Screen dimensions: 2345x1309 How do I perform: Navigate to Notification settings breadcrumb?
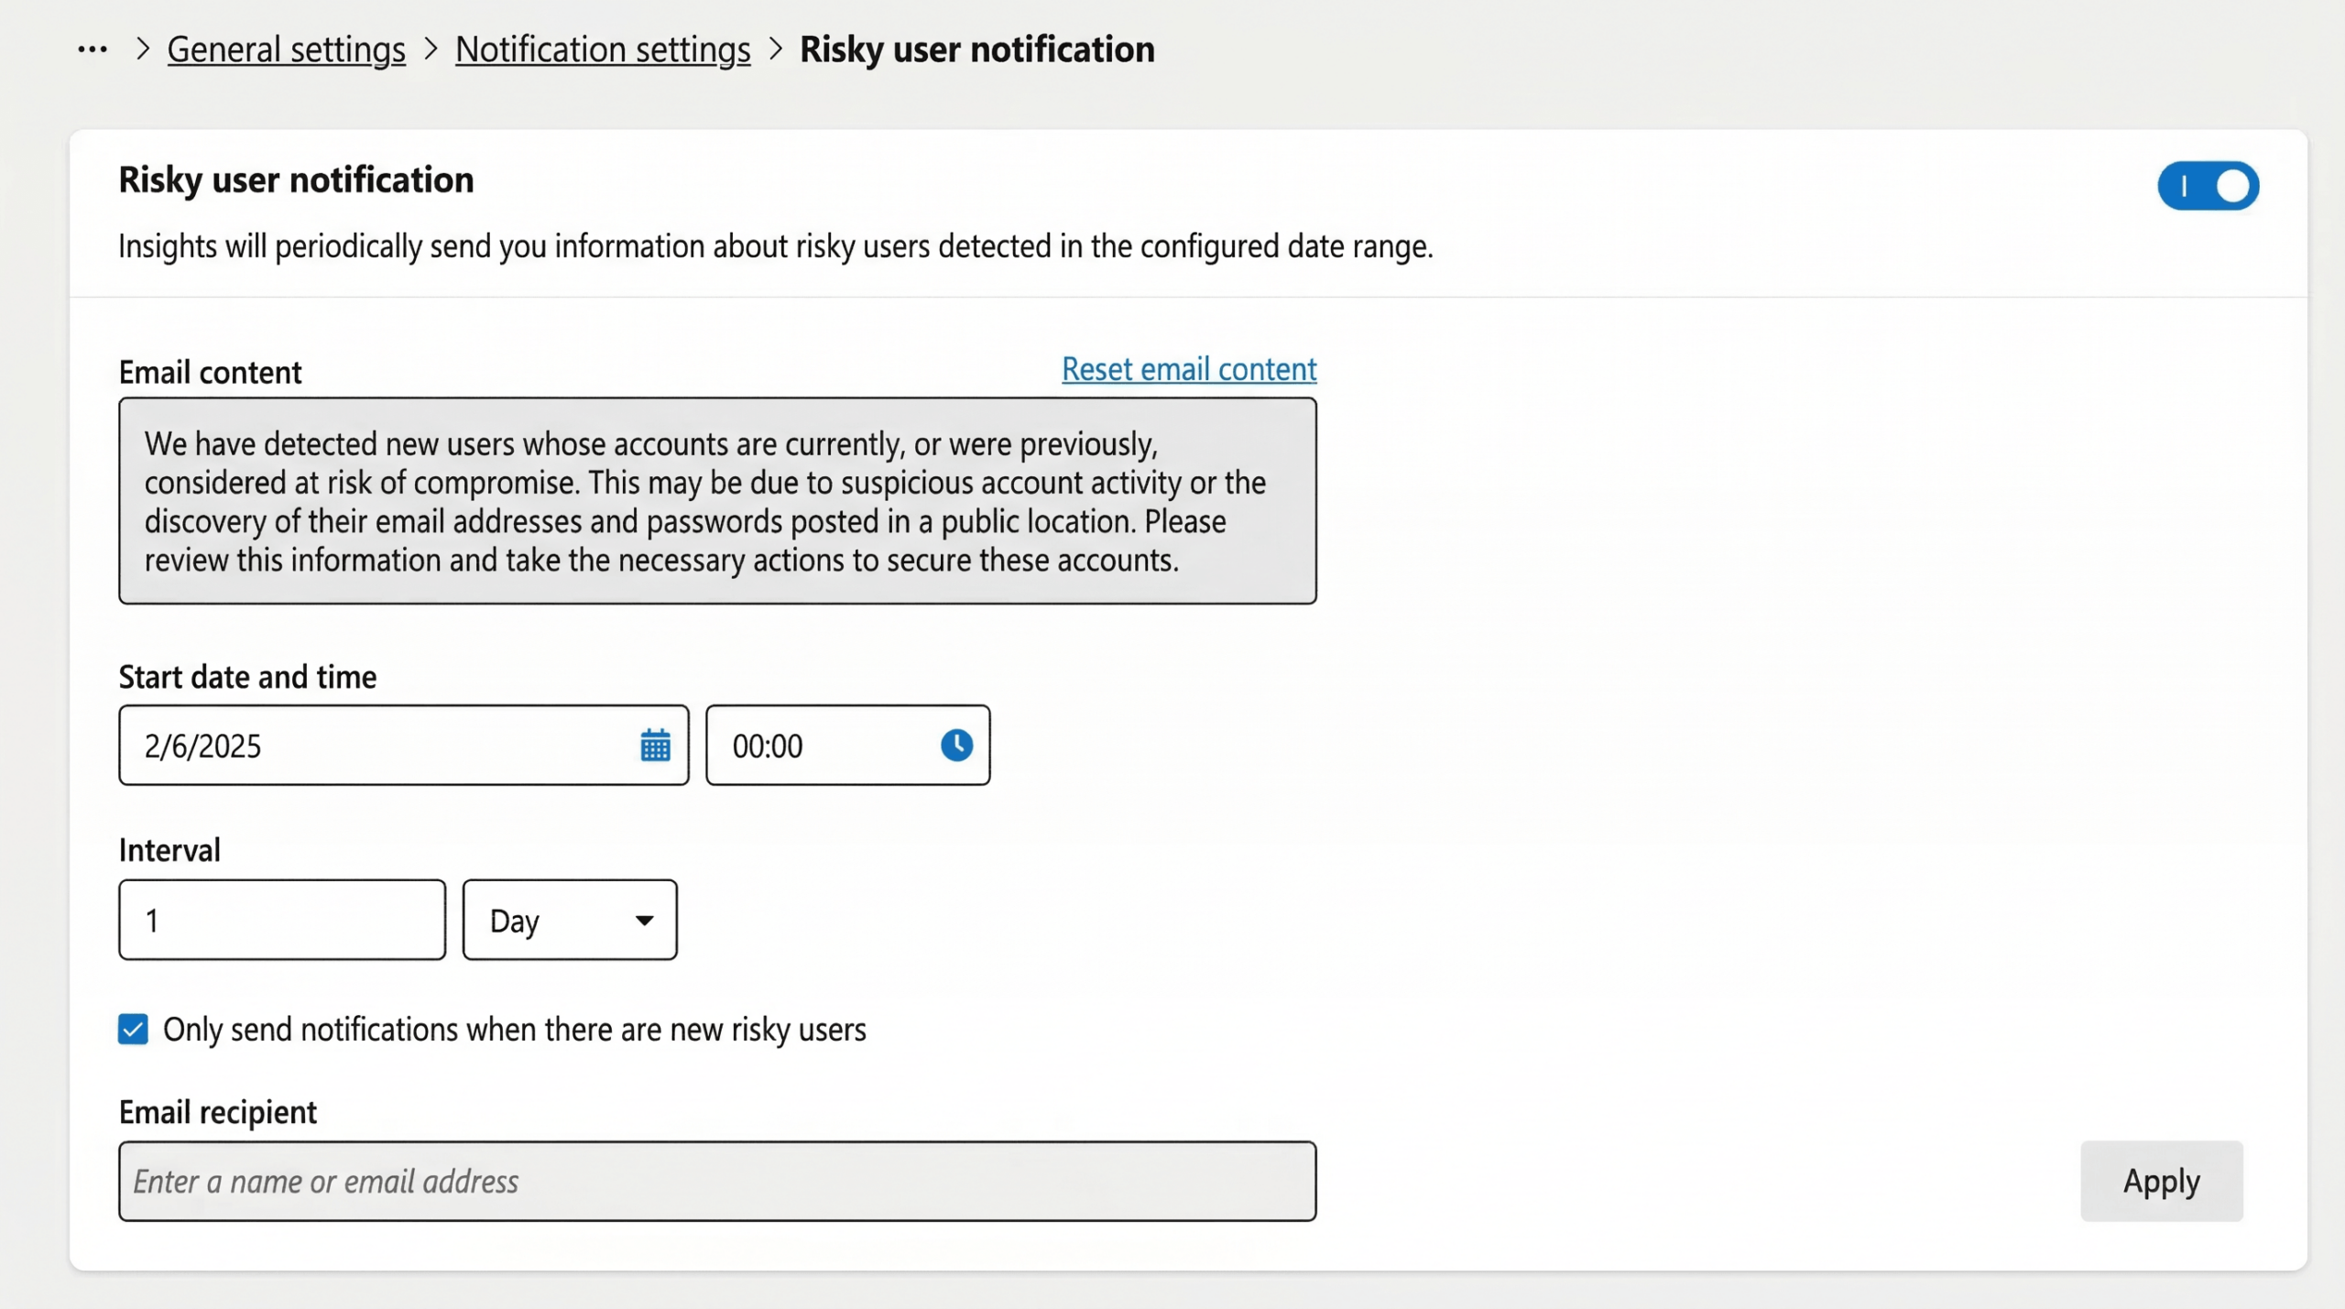point(603,49)
